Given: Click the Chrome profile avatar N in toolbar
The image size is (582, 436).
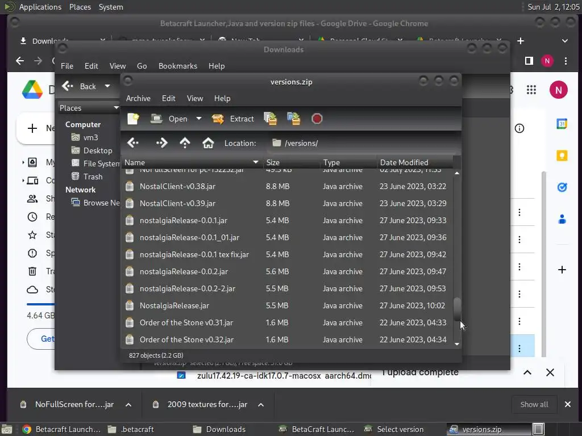Looking at the screenshot, I should 547,61.
